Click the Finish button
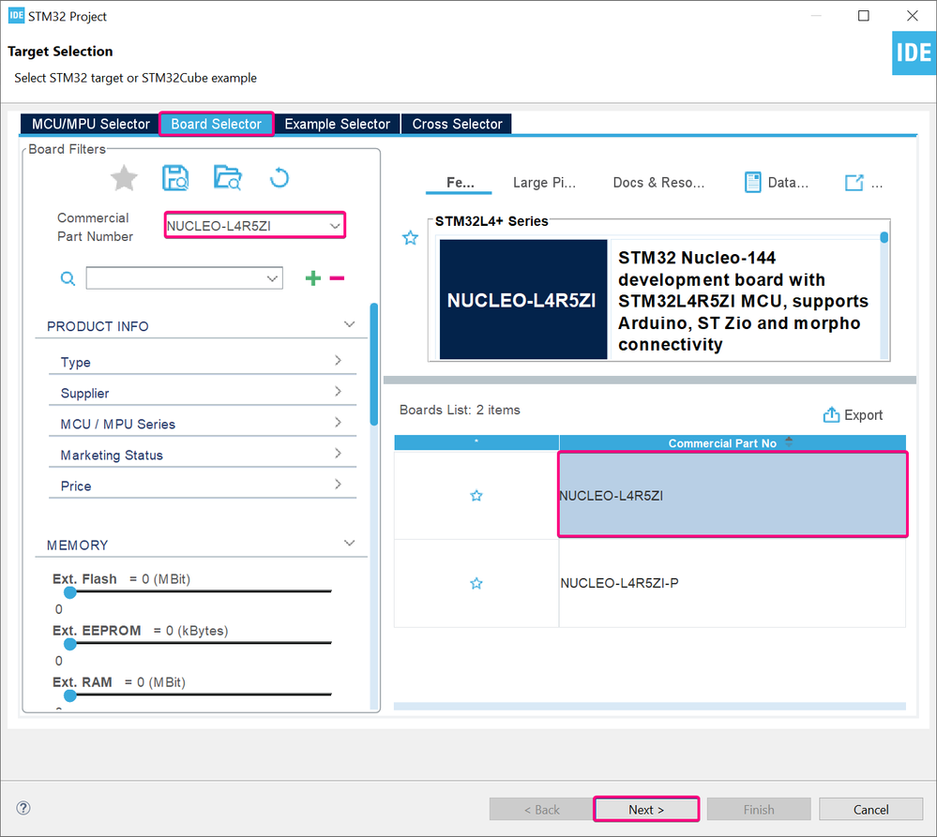 point(759,810)
